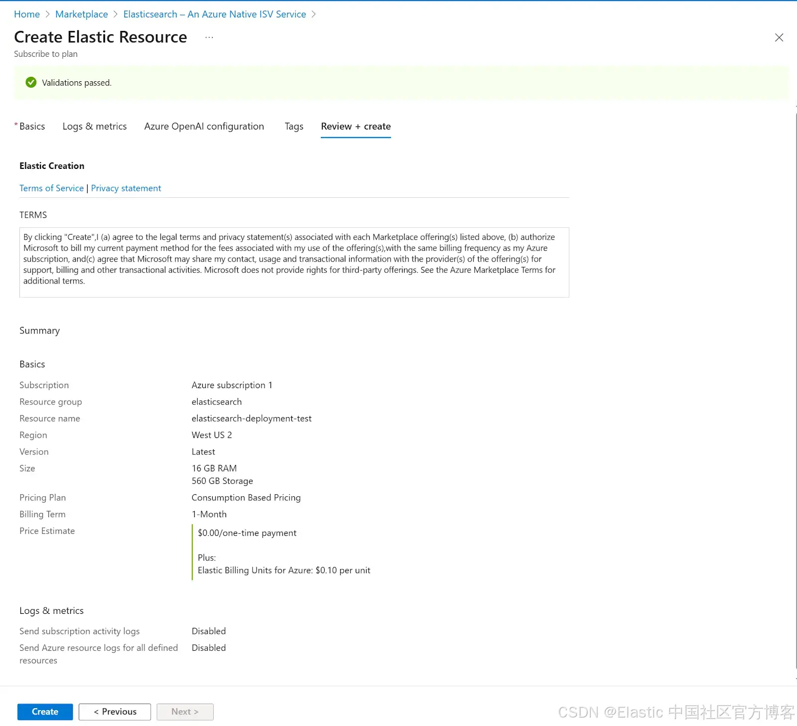Click the 'Summary' heading
This screenshot has width=797, height=726.
pyautogui.click(x=39, y=330)
